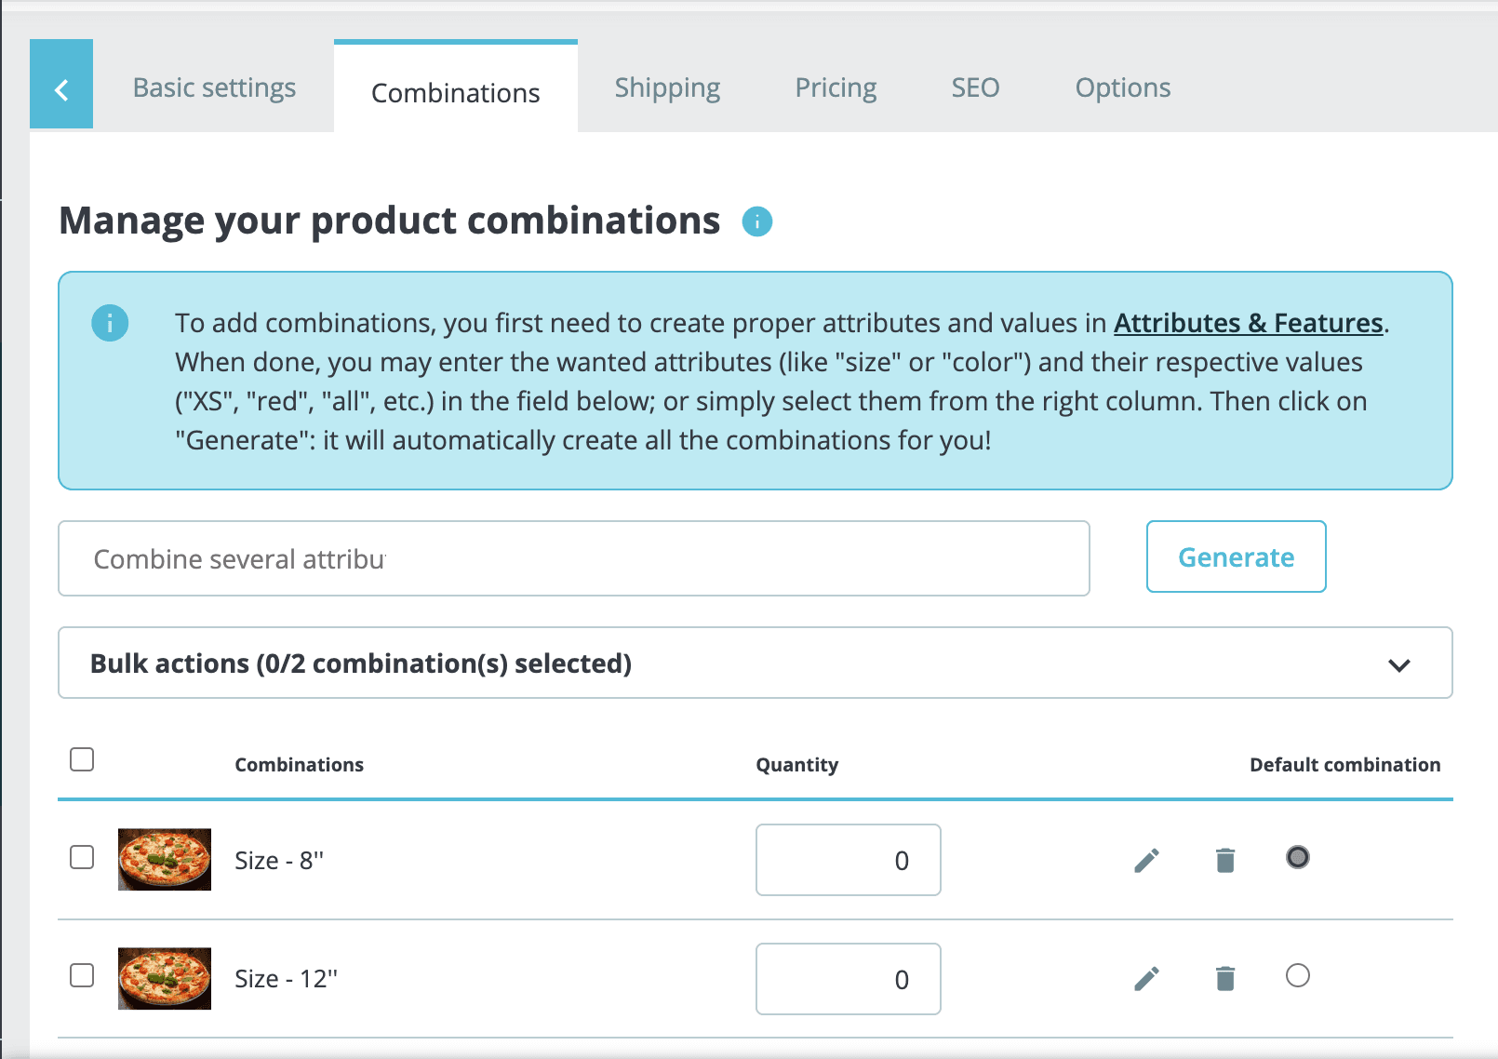Switch to the Shipping tab
The image size is (1498, 1059).
coord(666,87)
